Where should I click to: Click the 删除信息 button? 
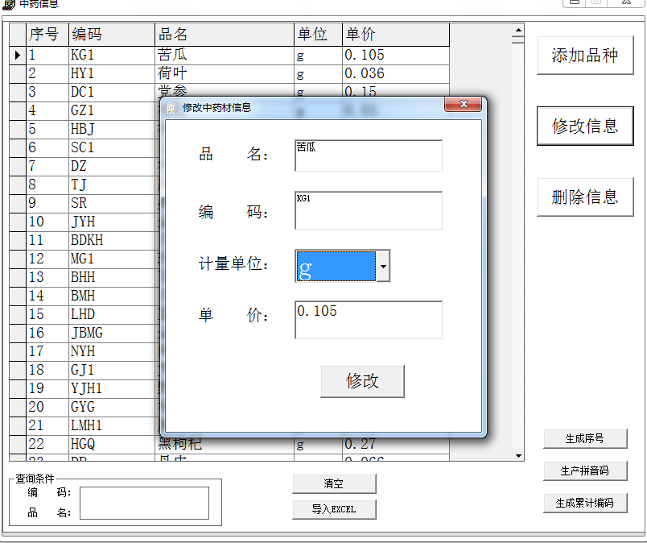point(585,197)
